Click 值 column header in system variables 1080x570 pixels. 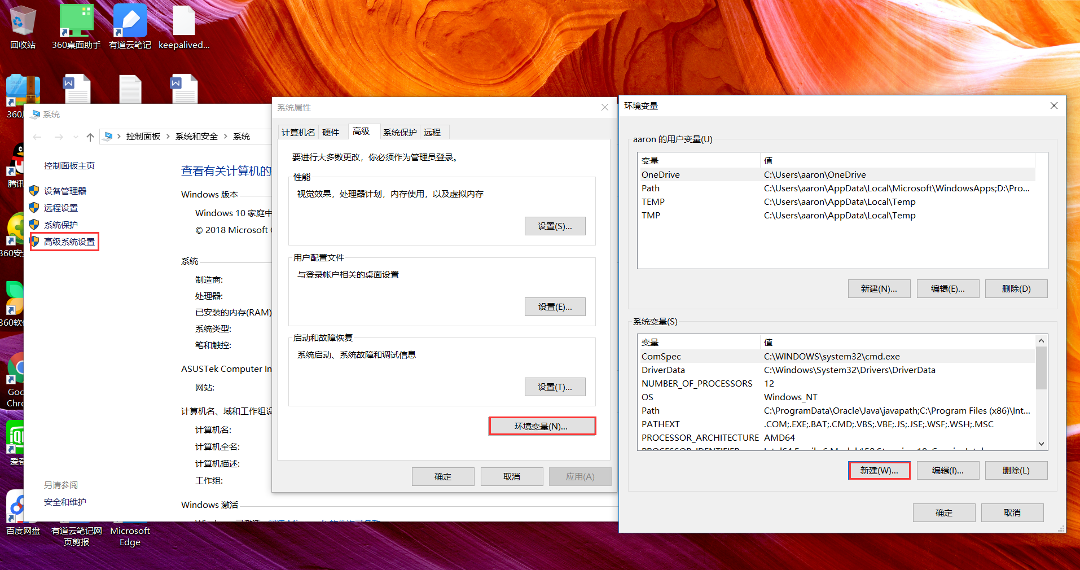click(898, 342)
